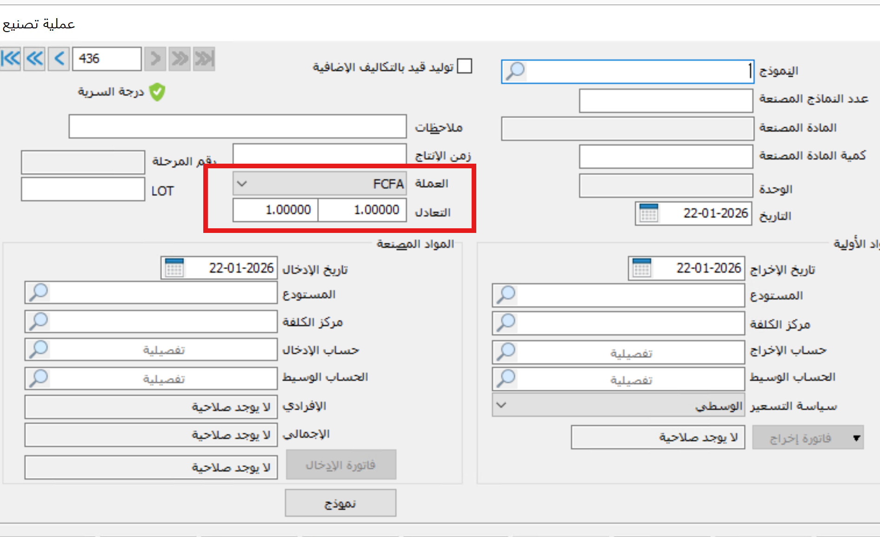Click the previous record single arrow
The height and width of the screenshot is (537, 880).
click(x=59, y=59)
